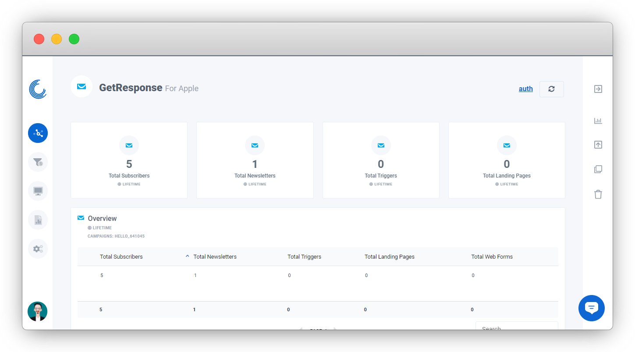Click the 'Total Triggers' card label
635x352 pixels.
(x=381, y=176)
